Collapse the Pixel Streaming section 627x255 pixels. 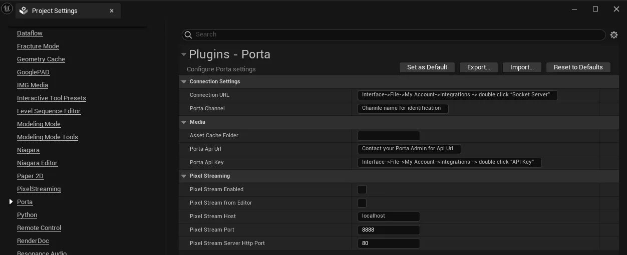tap(184, 176)
